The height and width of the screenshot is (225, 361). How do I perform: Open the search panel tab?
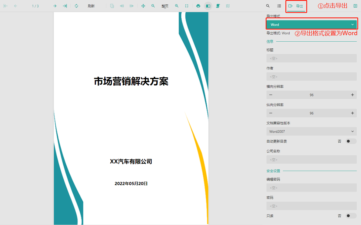pyautogui.click(x=268, y=6)
